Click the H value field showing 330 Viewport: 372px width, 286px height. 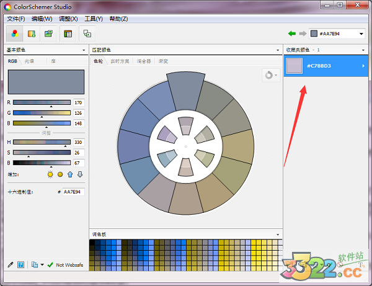(79, 142)
